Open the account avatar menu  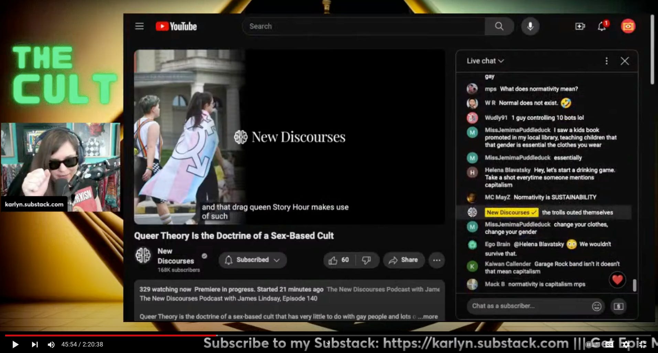point(628,26)
